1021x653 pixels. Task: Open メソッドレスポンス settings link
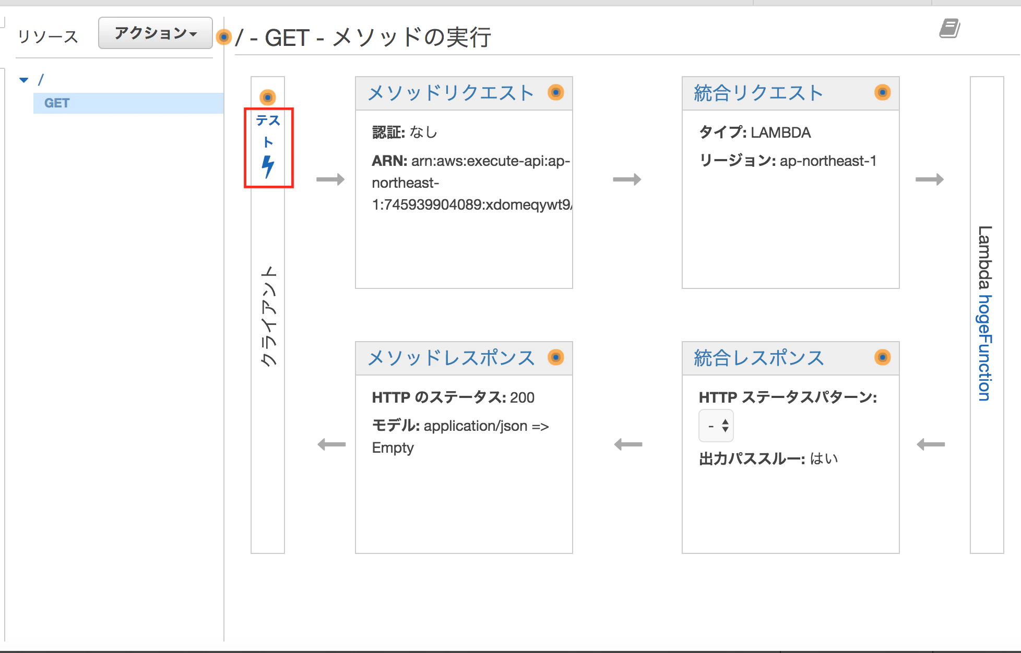pyautogui.click(x=451, y=358)
